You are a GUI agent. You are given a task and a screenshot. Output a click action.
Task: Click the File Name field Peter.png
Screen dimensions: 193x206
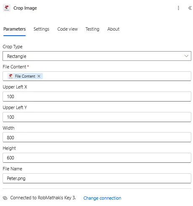click(x=97, y=178)
